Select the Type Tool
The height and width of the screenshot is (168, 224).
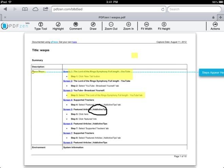(41, 26)
